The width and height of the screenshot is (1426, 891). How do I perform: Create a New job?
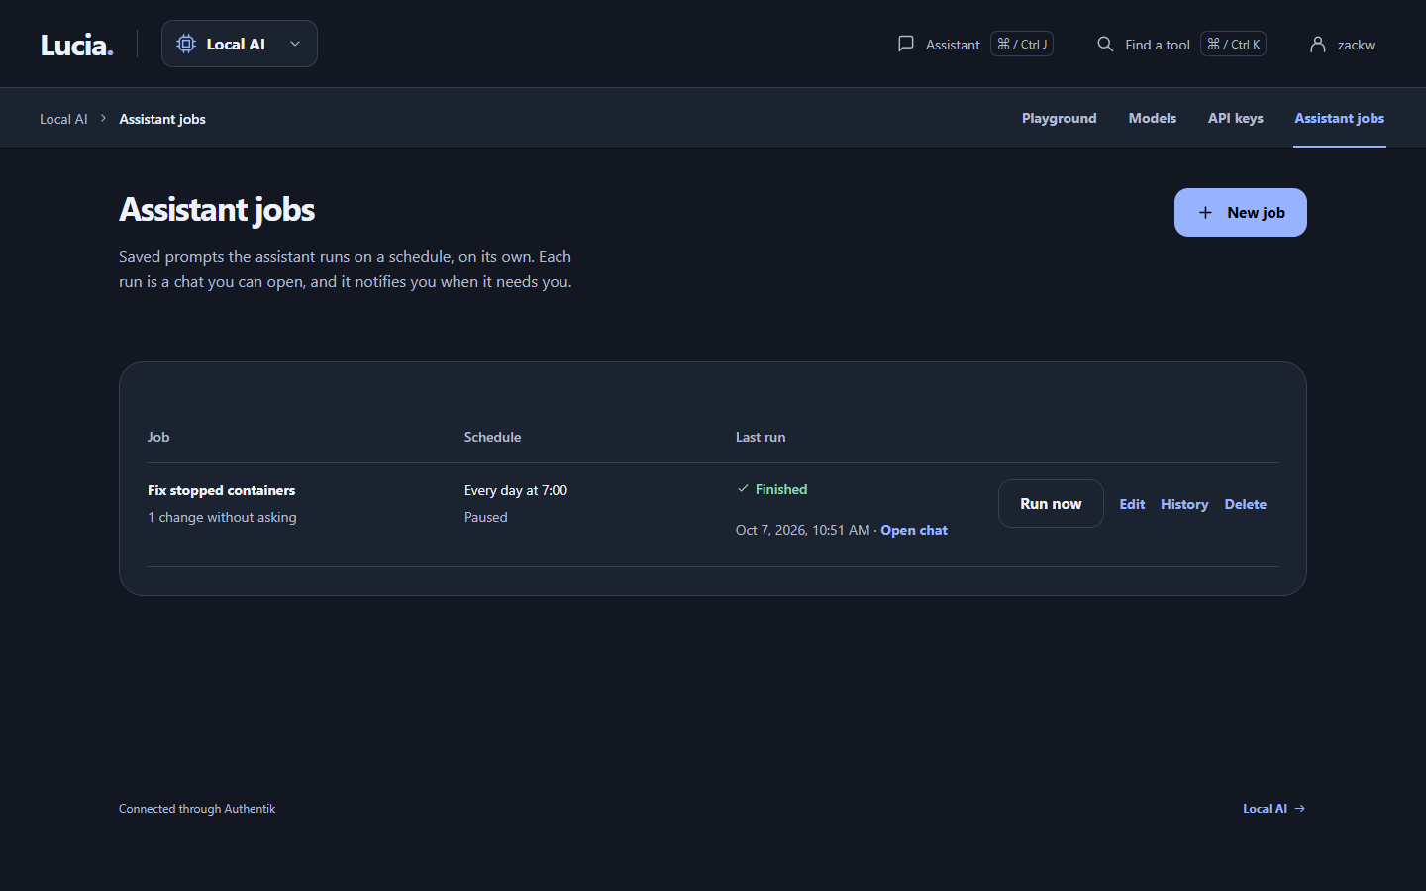click(x=1241, y=213)
